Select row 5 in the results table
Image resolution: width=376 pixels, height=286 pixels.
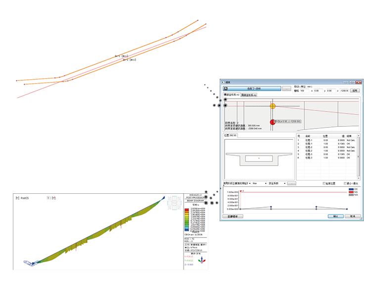327,154
